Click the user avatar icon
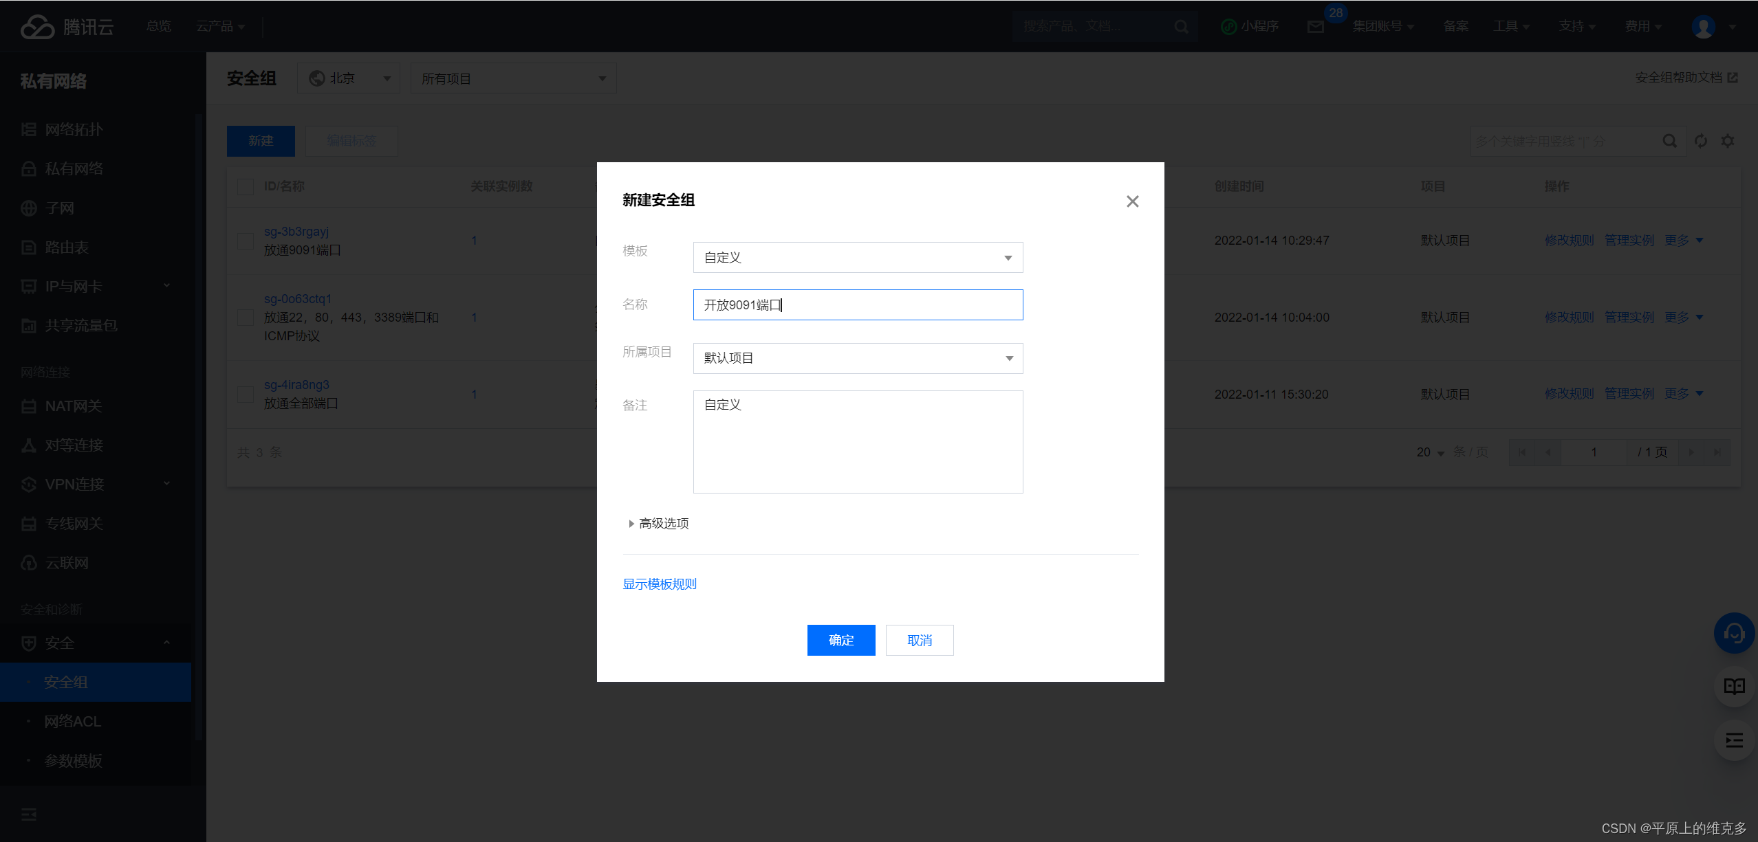 click(x=1703, y=27)
